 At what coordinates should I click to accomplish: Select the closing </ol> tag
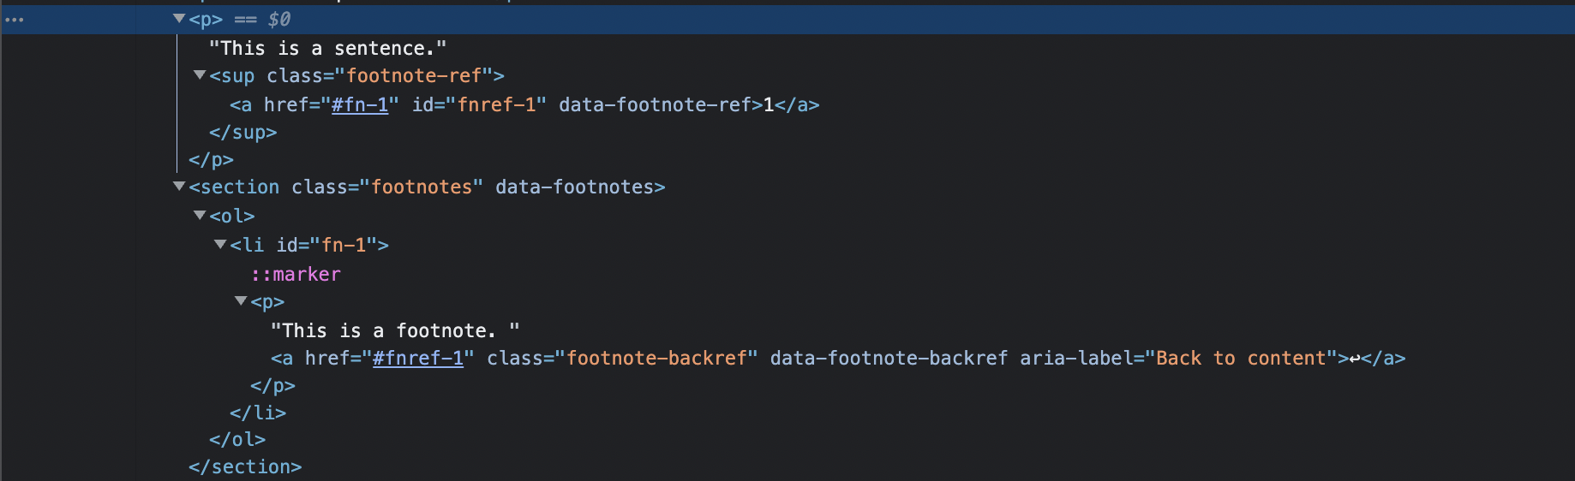point(237,439)
